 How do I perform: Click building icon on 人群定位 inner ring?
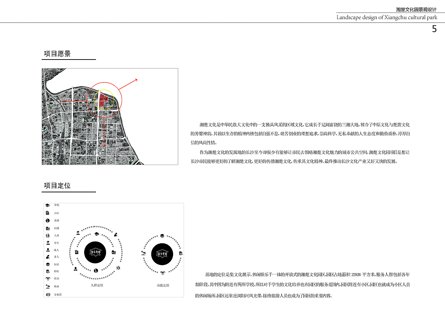(77, 252)
